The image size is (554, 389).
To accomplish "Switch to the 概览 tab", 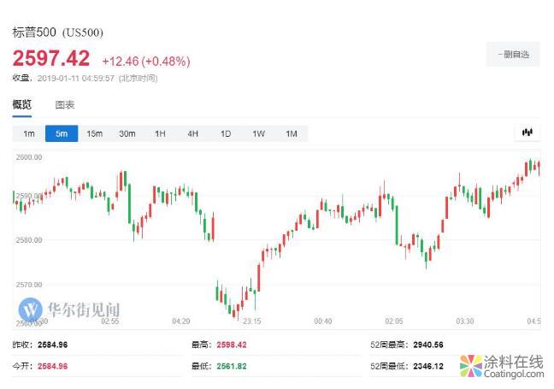I will point(21,105).
